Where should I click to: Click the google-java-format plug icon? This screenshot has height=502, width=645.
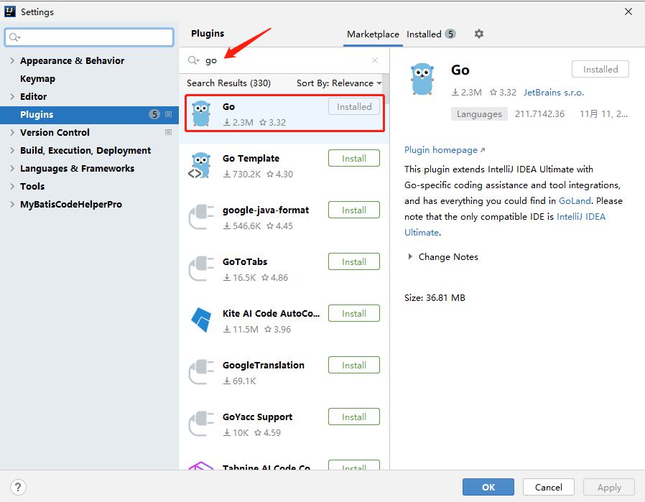coord(201,217)
